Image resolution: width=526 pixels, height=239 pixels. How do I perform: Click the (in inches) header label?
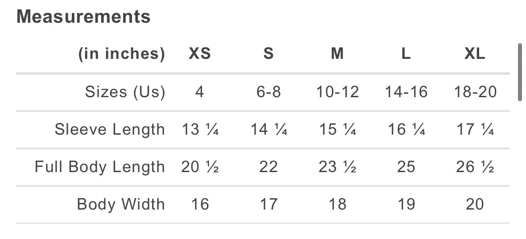coord(121,54)
